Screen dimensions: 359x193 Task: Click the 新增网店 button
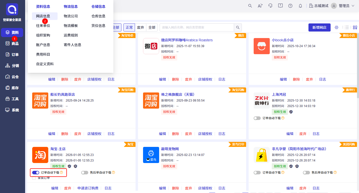320,27
